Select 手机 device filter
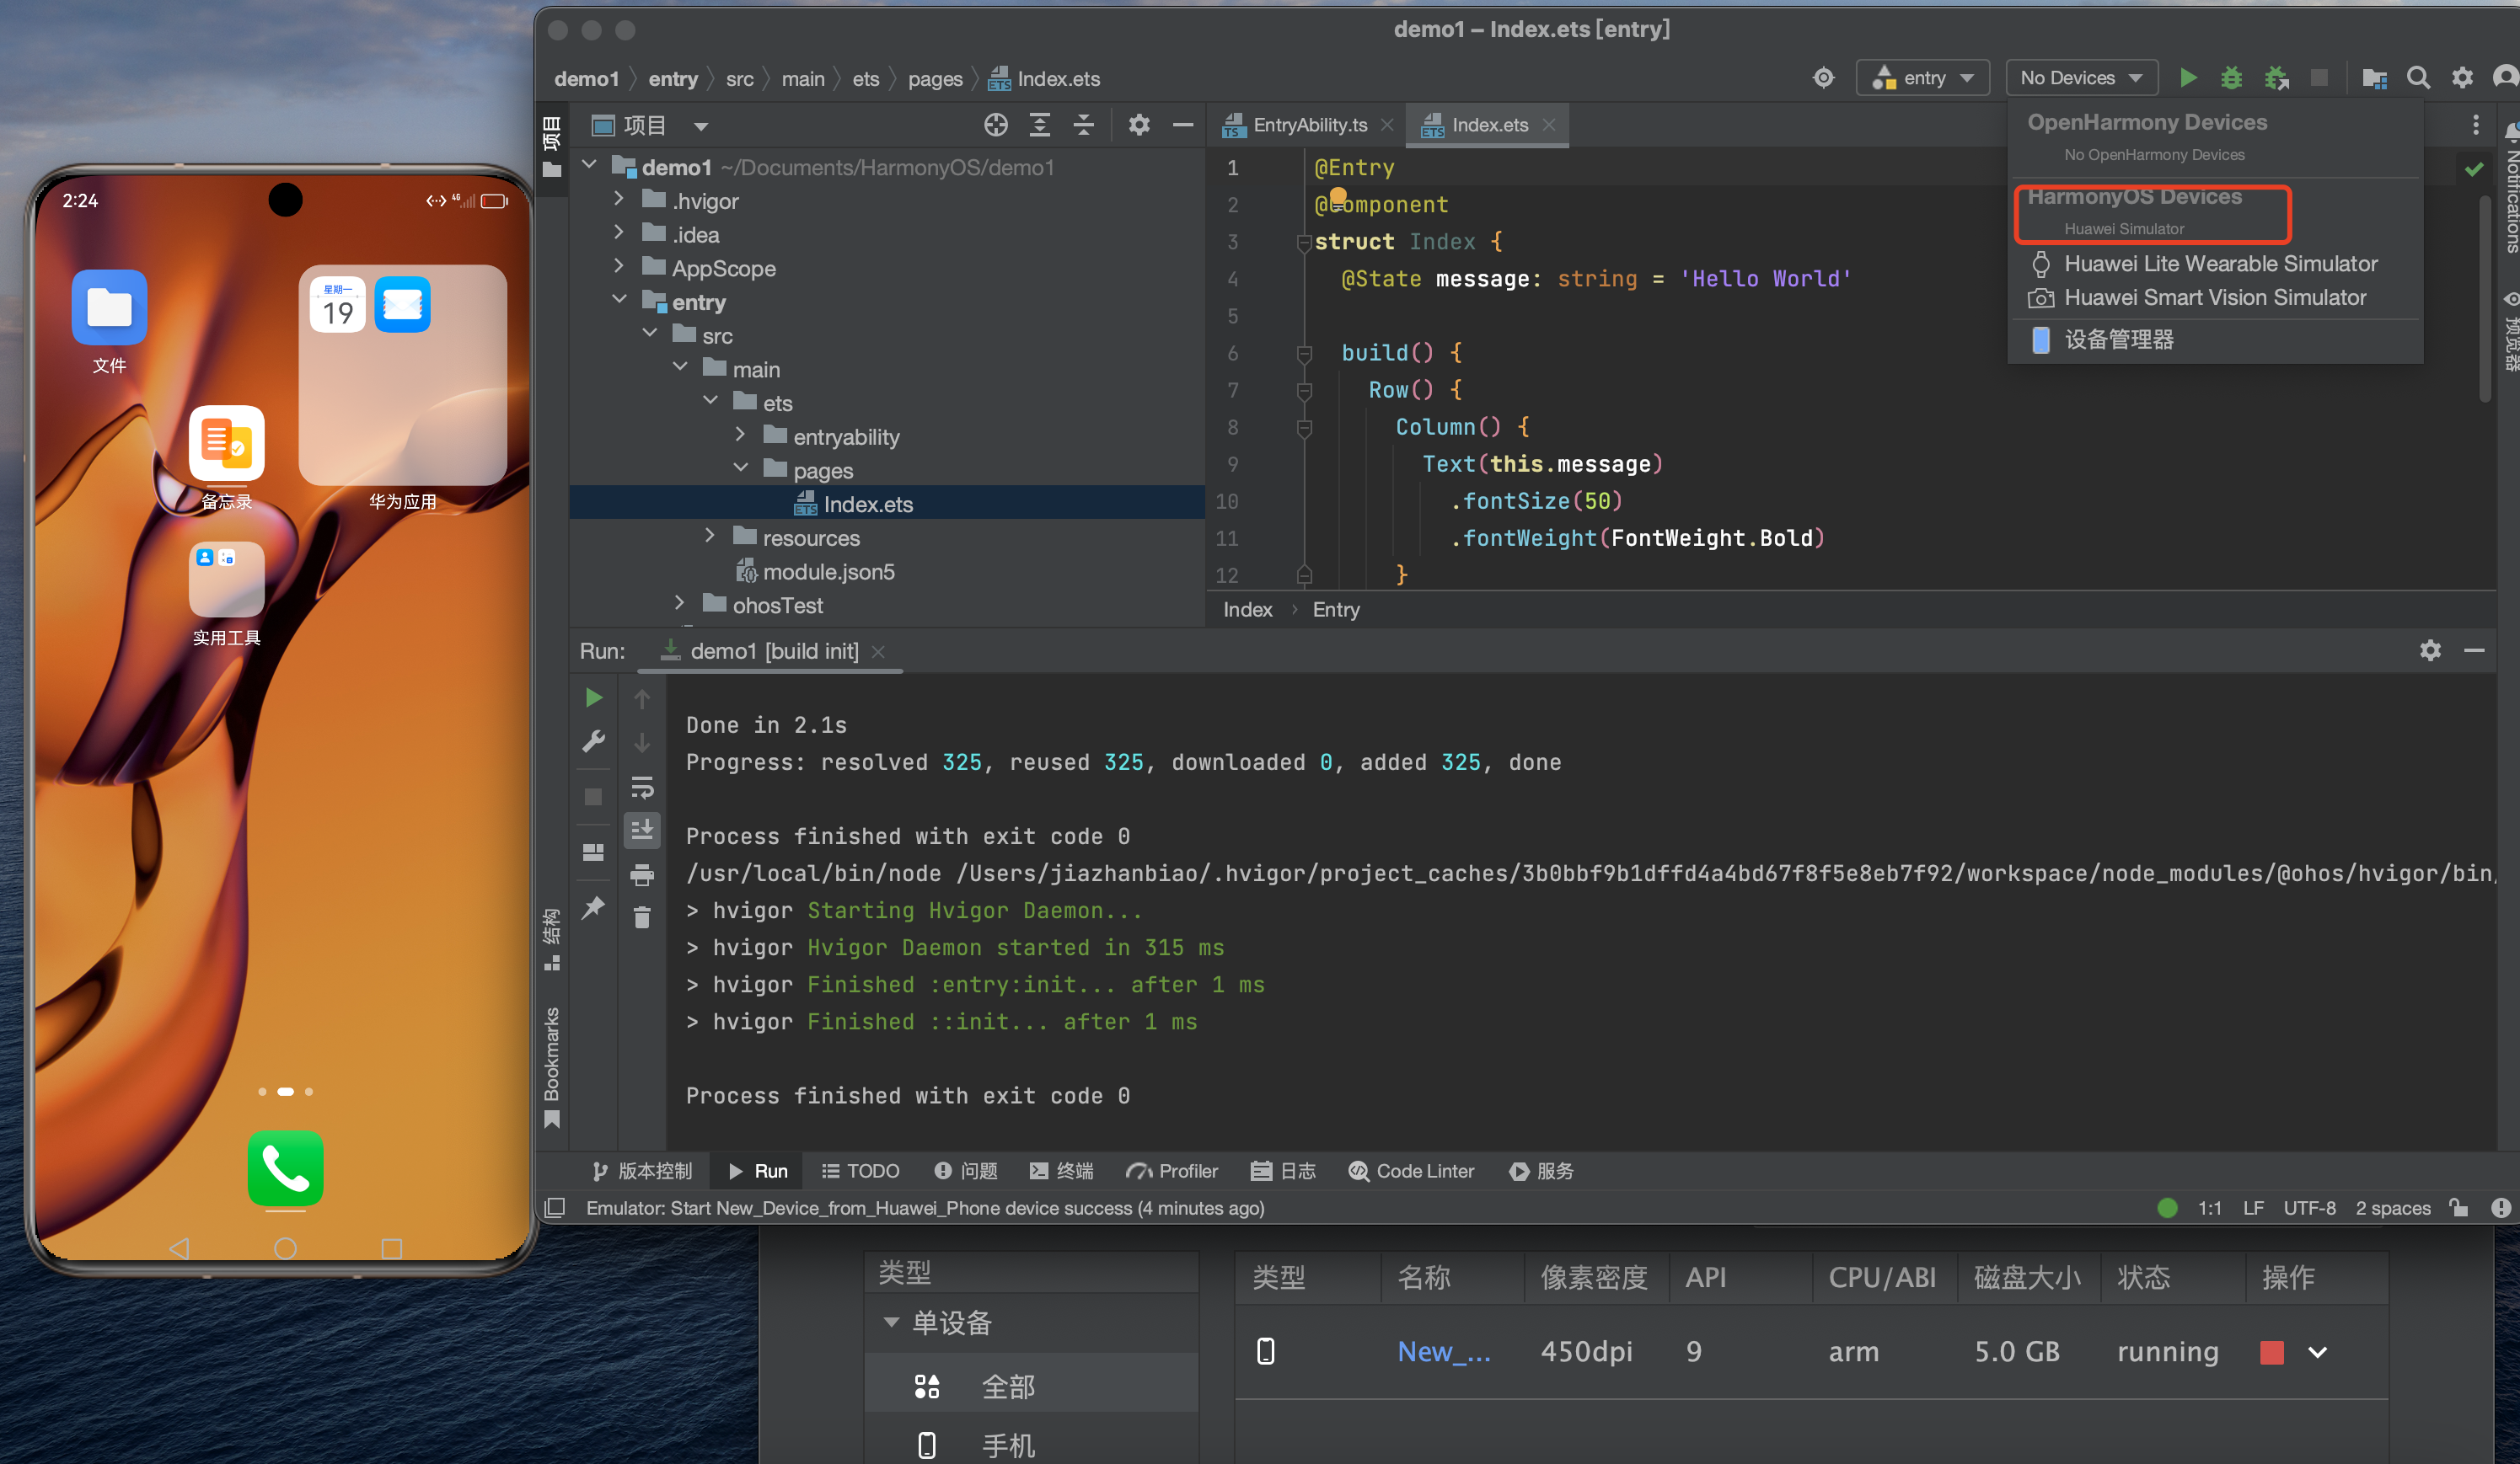The image size is (2520, 1464). 1031,1444
